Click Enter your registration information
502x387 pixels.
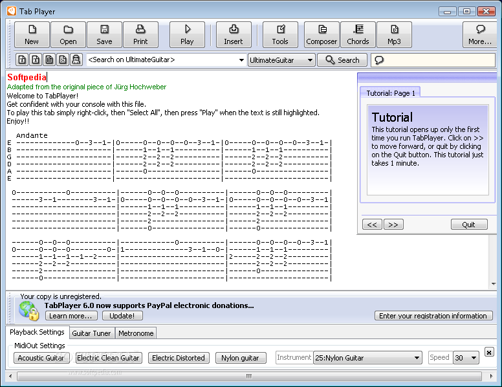[433, 316]
